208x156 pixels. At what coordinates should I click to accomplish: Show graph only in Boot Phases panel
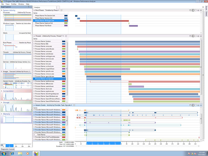196,10
